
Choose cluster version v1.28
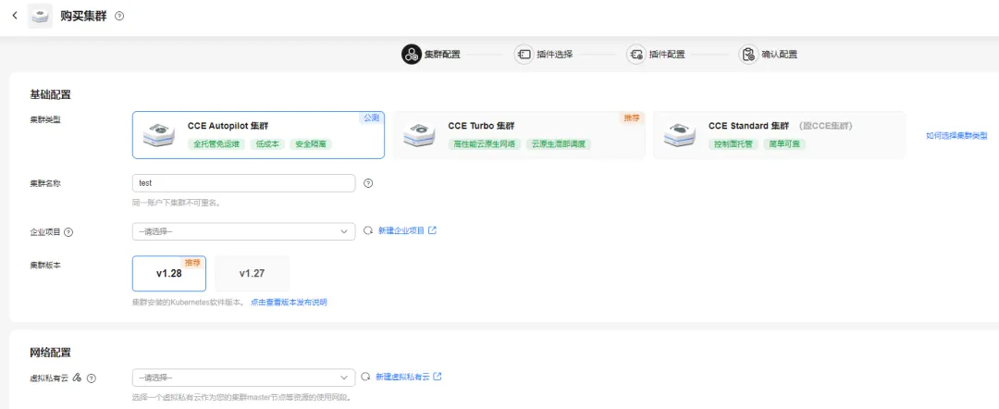tap(169, 273)
